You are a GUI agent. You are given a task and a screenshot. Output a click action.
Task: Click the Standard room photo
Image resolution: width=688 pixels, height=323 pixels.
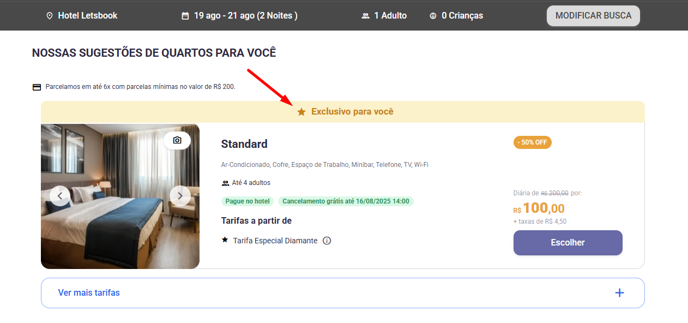120,196
